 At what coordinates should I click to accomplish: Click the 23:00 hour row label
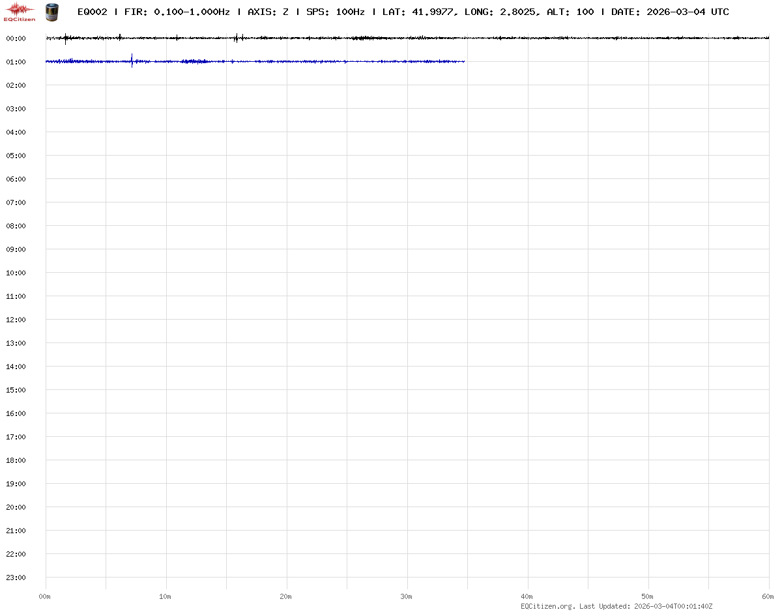pos(16,577)
